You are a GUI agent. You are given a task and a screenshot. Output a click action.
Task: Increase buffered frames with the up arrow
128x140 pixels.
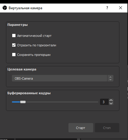click(111, 100)
